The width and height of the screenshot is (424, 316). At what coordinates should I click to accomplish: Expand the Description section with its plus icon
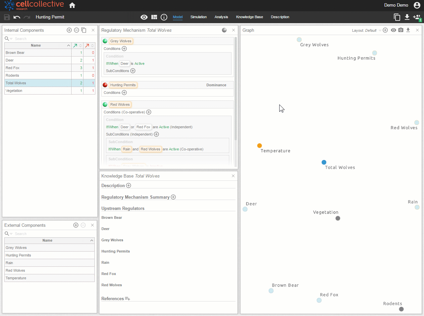click(129, 185)
